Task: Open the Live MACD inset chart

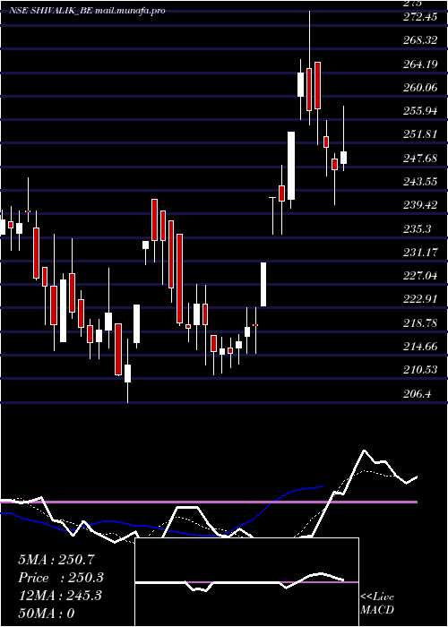Action: point(246,582)
